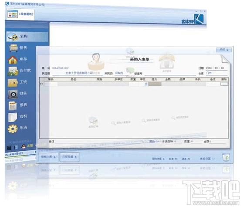The width and height of the screenshot is (243, 207).
Task: Click the 打印单据 print button
Action: 69,157
